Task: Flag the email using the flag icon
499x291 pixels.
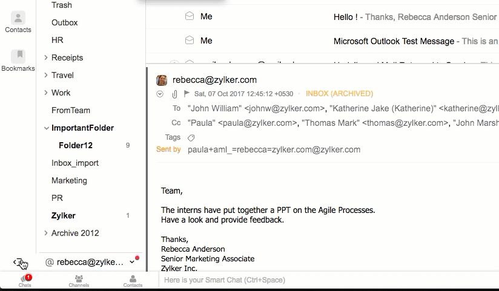Action: pyautogui.click(x=187, y=94)
